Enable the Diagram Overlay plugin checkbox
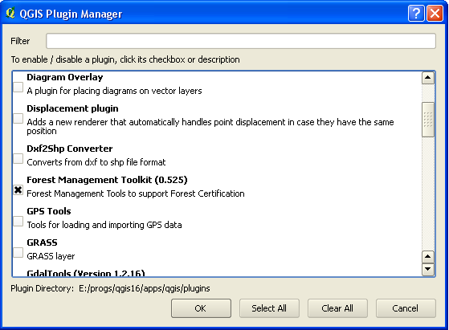The height and width of the screenshot is (330, 449). 18,87
